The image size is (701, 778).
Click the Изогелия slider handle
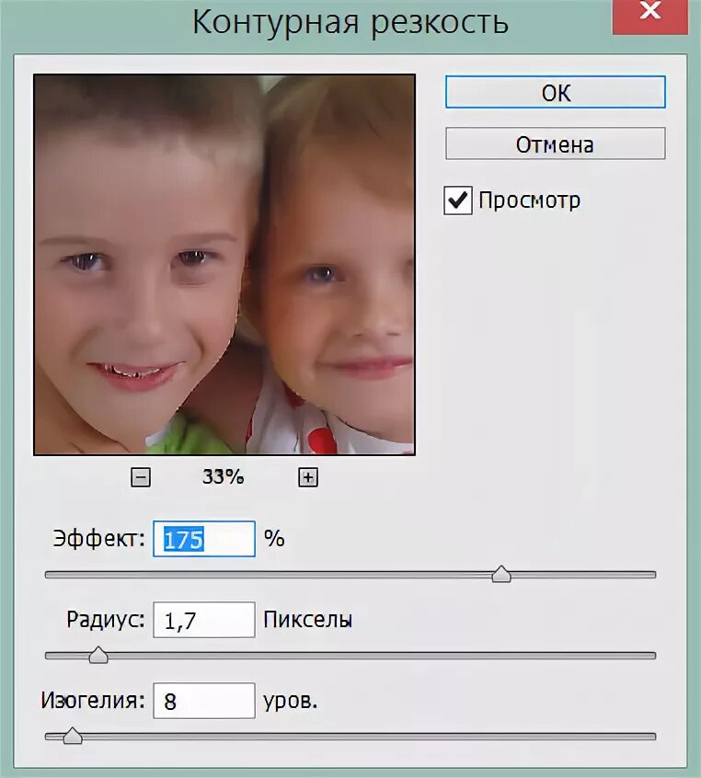click(x=73, y=736)
